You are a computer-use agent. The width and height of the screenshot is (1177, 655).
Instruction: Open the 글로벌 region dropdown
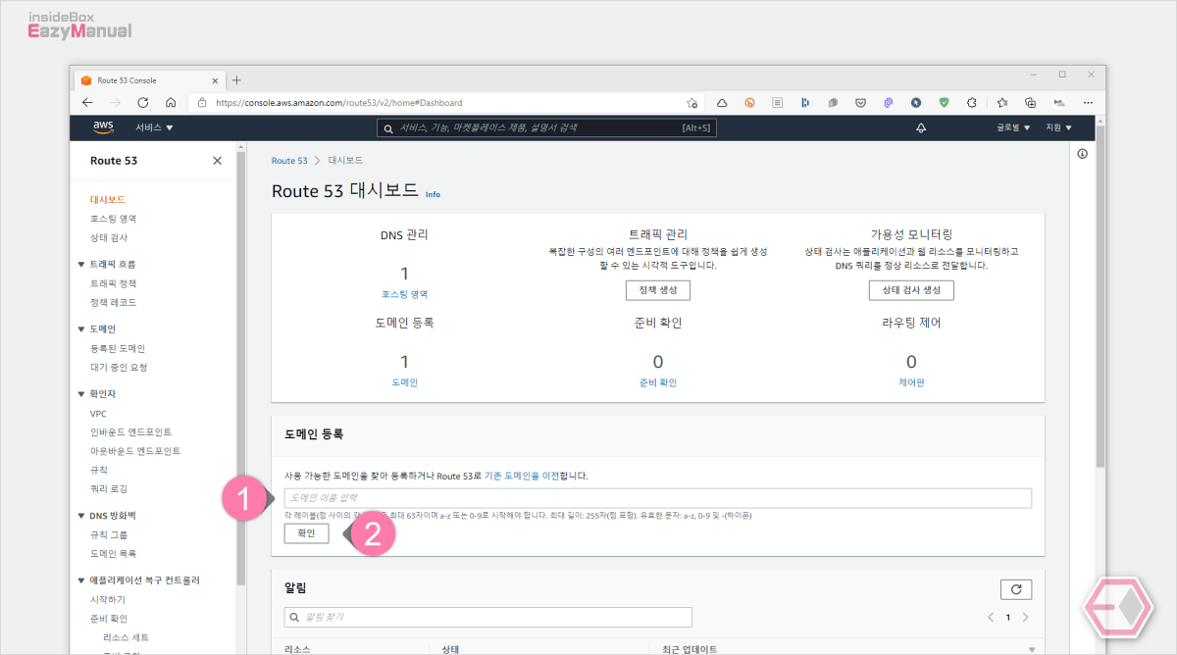[x=1013, y=128]
